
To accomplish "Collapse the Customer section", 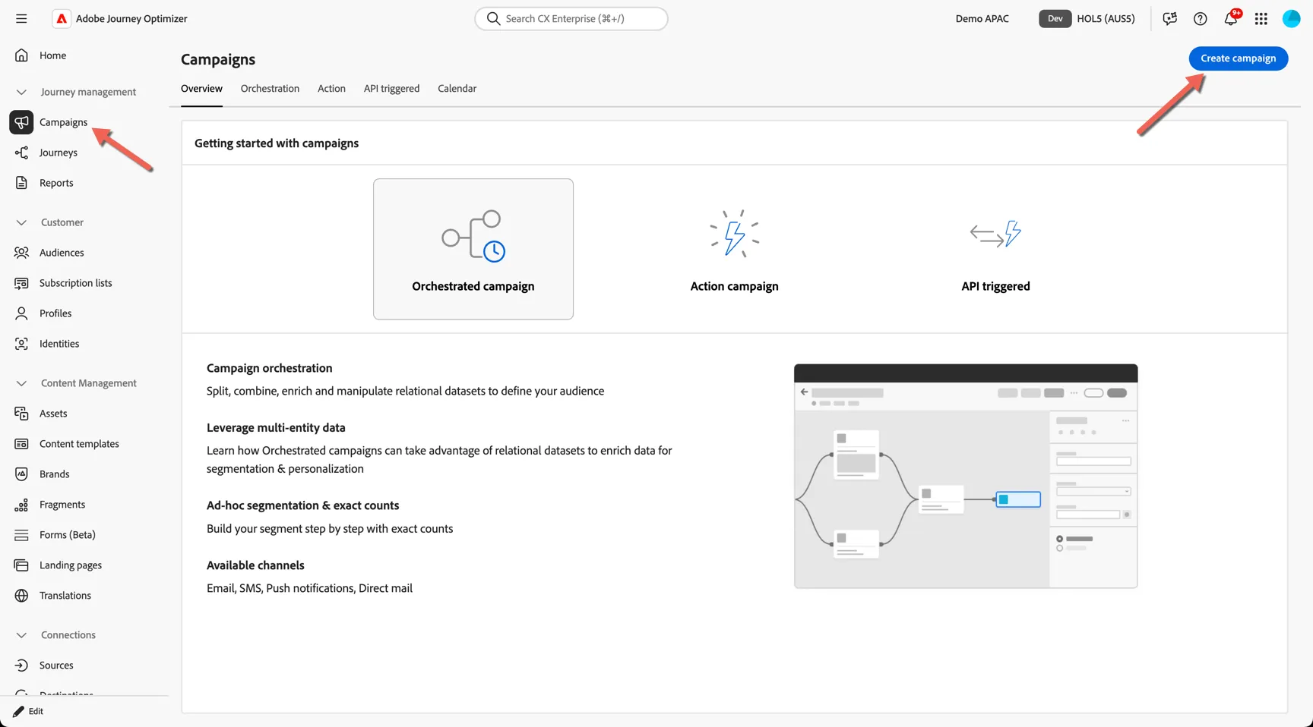I will [21, 222].
